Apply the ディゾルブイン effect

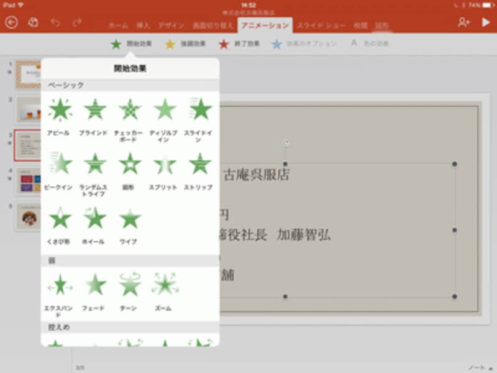point(164,120)
